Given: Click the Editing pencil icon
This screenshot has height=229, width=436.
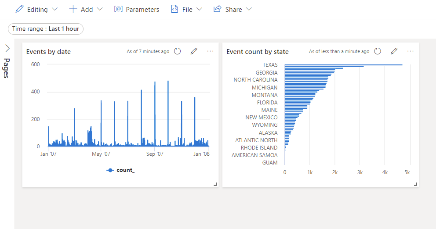Looking at the screenshot, I should (19, 9).
